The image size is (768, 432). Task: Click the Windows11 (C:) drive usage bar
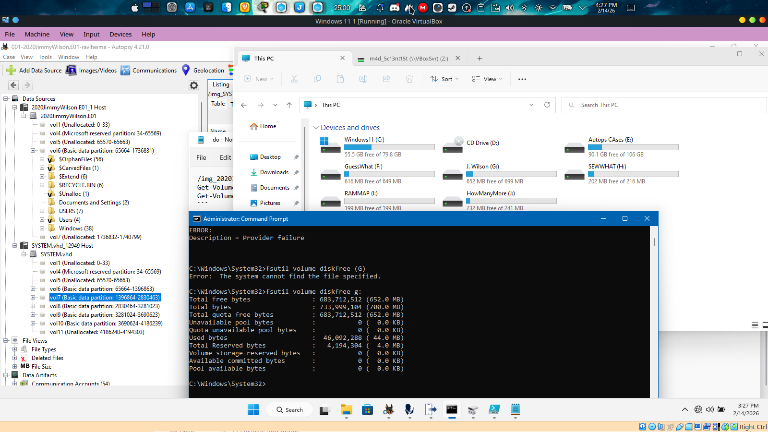[389, 147]
